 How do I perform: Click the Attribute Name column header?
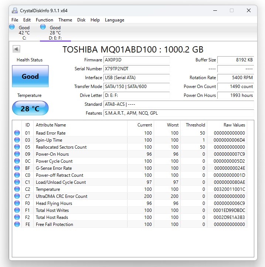coord(80,125)
